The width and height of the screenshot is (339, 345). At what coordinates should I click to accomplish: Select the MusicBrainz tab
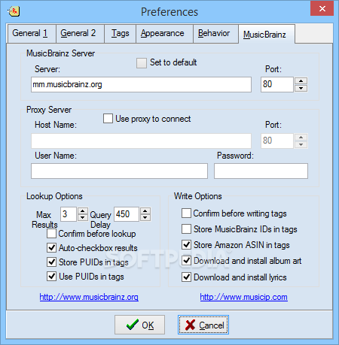pyautogui.click(x=267, y=34)
